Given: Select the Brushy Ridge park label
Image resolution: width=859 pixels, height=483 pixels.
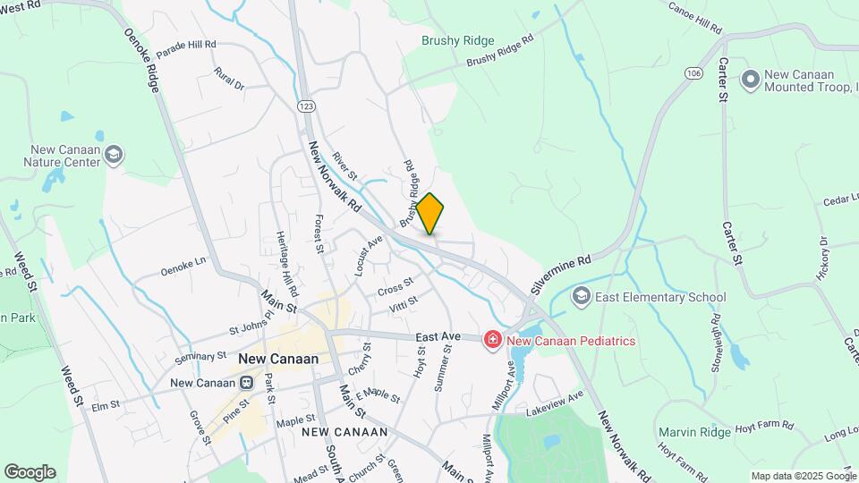Looking at the screenshot, I should coord(458,40).
